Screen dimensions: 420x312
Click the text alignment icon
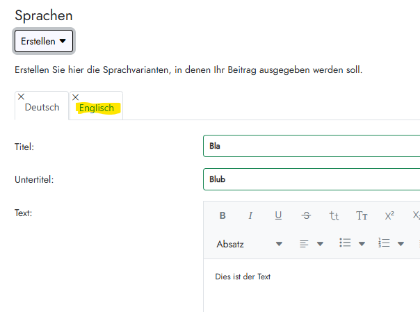pyautogui.click(x=304, y=244)
